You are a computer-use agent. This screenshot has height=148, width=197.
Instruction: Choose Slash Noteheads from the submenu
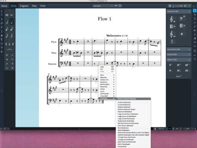tap(133, 130)
